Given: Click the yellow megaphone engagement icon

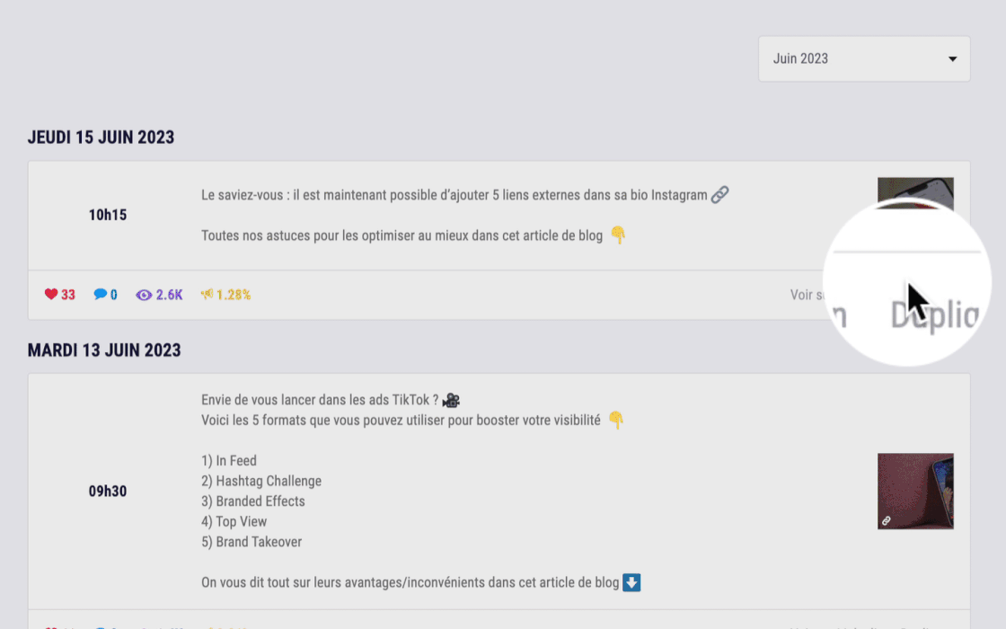Looking at the screenshot, I should (207, 294).
